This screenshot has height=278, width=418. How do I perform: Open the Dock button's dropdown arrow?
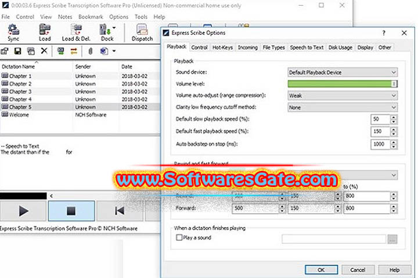tap(114, 28)
